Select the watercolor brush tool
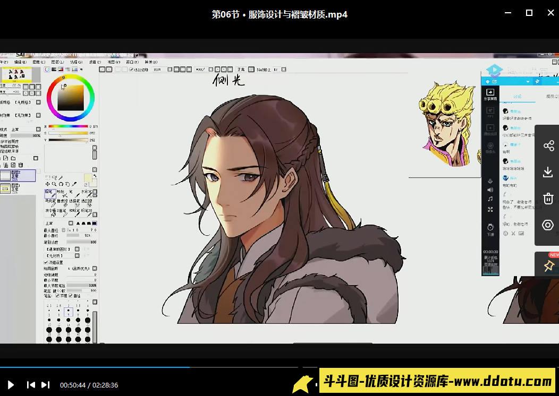The image size is (559, 396). pyautogui.click(x=87, y=193)
